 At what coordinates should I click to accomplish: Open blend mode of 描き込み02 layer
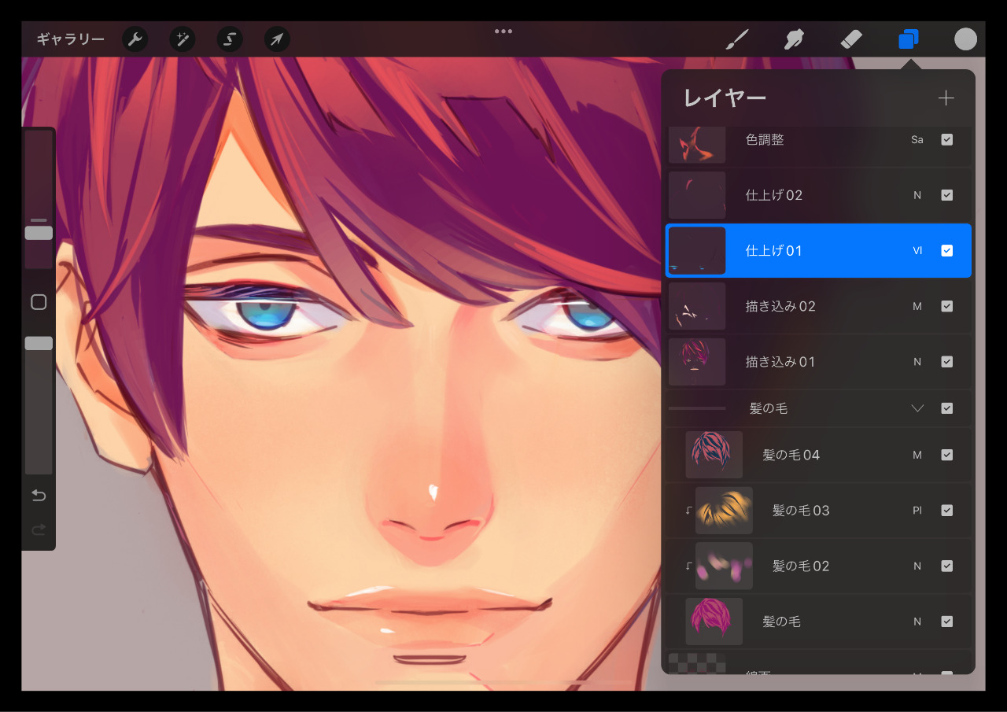(917, 307)
